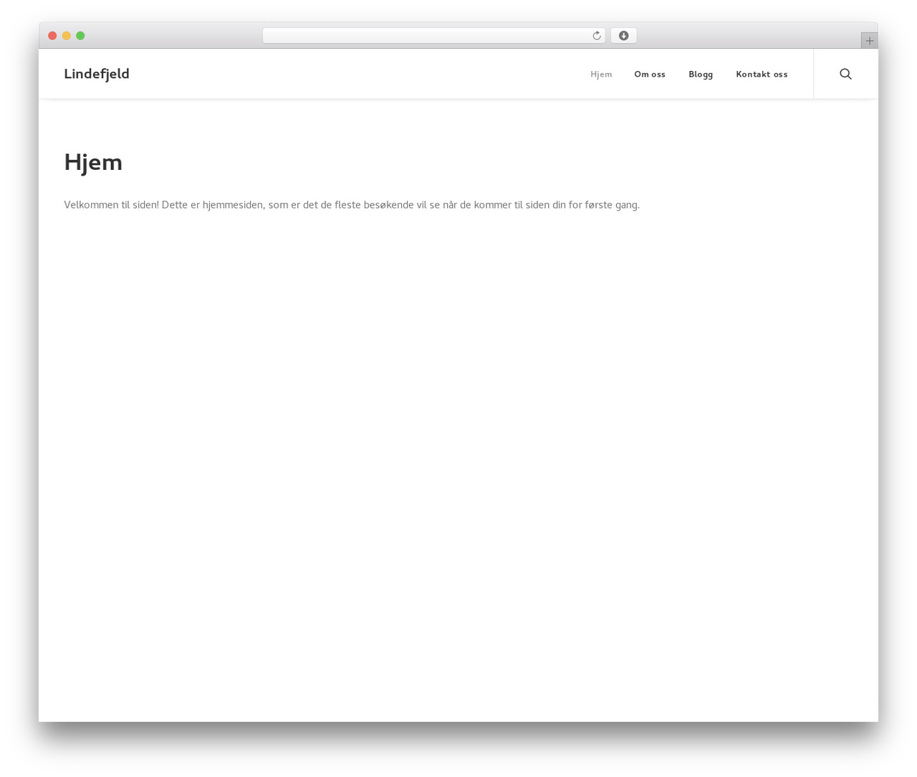Select the Hjem page heading
This screenshot has height=777, width=917.
(93, 162)
